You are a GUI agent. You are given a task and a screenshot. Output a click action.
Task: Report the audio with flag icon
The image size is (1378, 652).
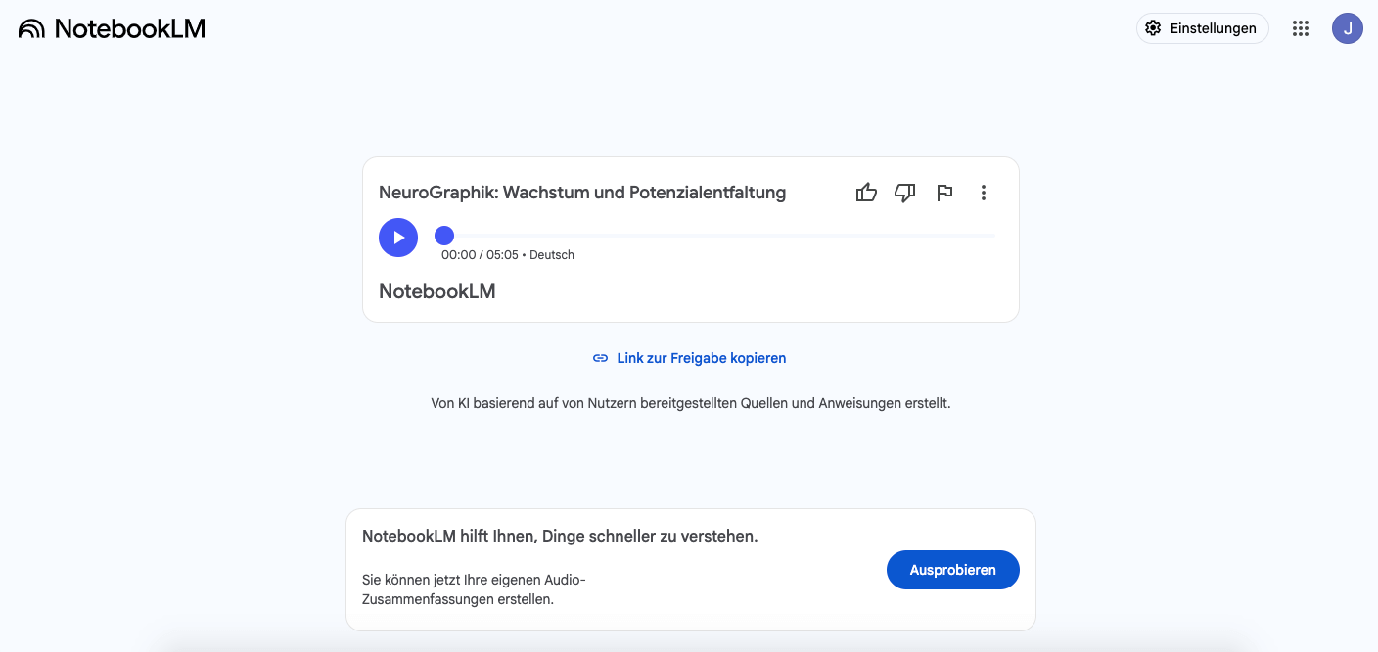[944, 193]
